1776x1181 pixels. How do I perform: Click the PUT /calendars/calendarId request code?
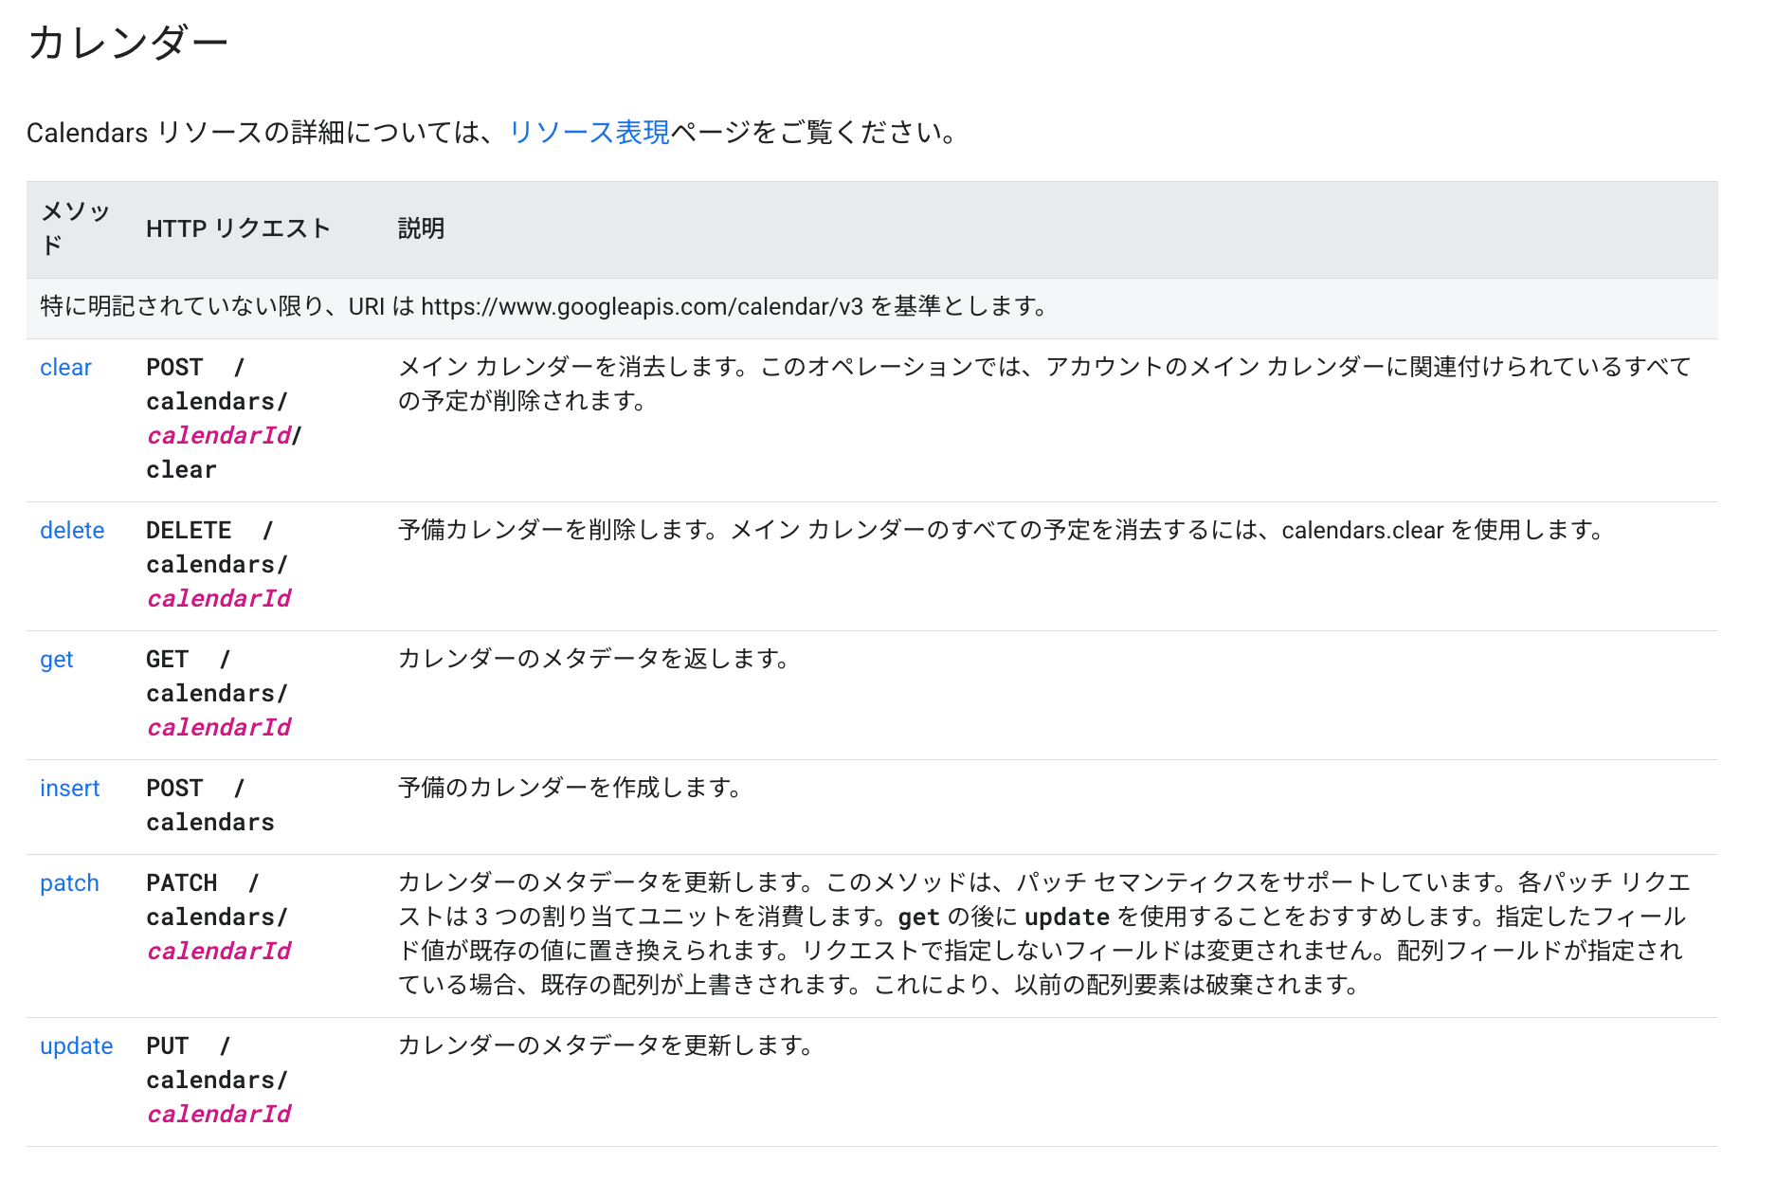pos(219,1081)
